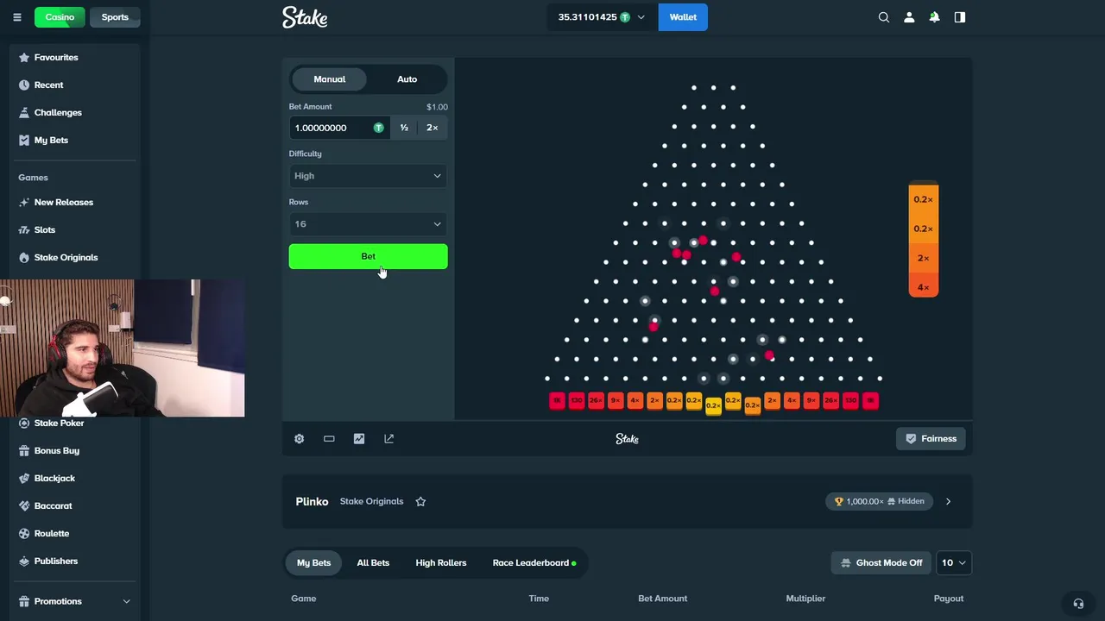The width and height of the screenshot is (1105, 621).
Task: Open the notifications bell icon
Action: pos(934,17)
